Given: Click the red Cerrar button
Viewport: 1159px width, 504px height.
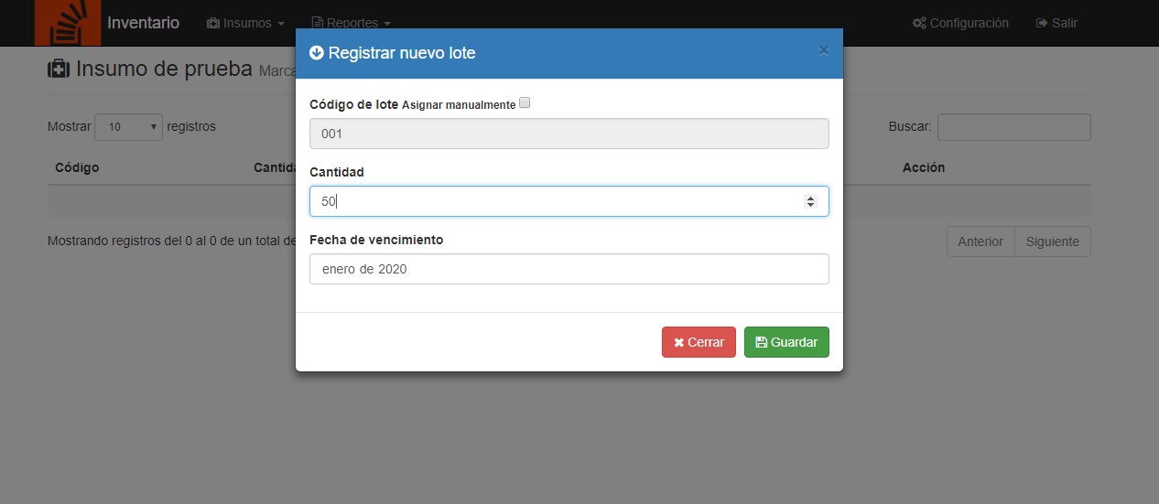Looking at the screenshot, I should [x=699, y=342].
